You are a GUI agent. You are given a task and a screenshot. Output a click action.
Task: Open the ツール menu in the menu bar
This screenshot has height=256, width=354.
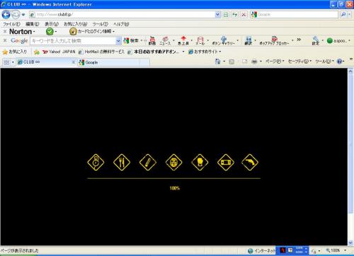pos(100,24)
